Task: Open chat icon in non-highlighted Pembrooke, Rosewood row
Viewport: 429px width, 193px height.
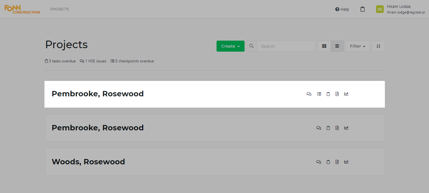Action: [x=319, y=128]
